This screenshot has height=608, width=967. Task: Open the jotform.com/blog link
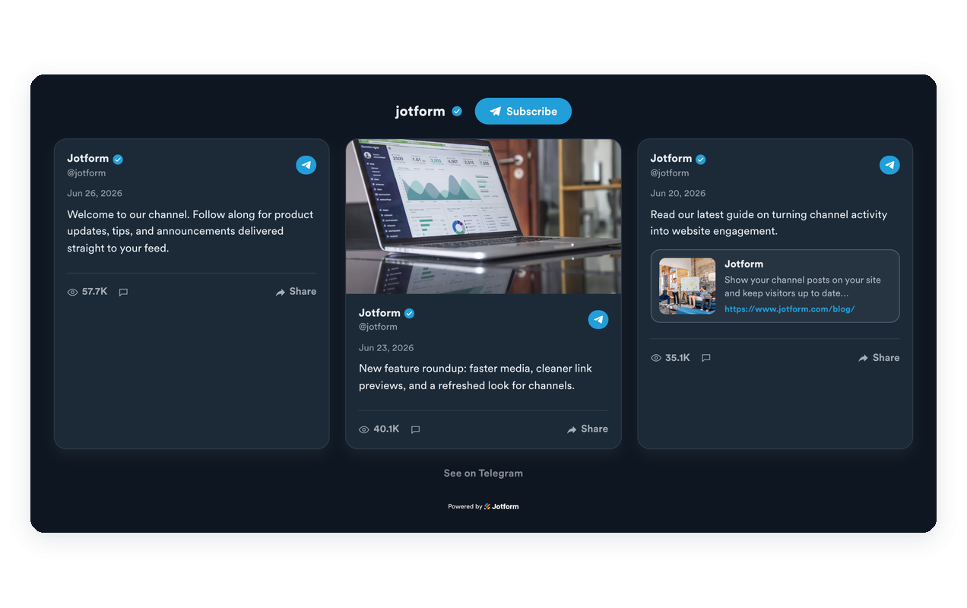click(789, 309)
